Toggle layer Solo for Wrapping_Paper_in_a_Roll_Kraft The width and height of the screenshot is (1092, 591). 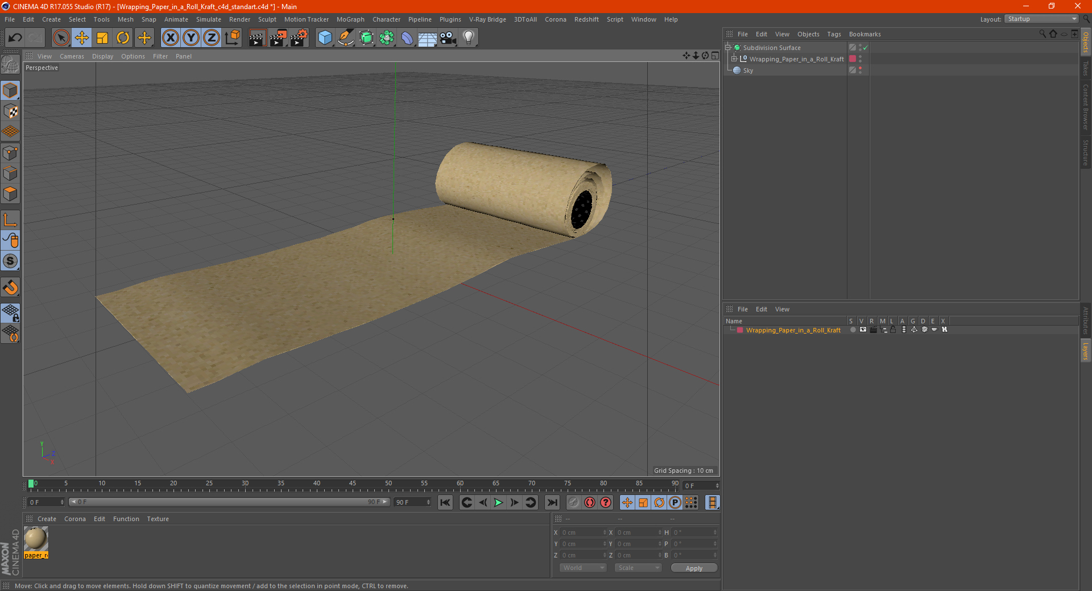coord(853,330)
